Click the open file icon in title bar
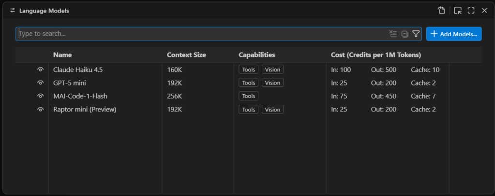Image resolution: width=495 pixels, height=196 pixels. tap(441, 11)
